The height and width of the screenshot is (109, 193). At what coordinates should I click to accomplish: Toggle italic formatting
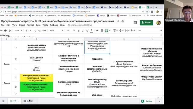[83, 31]
